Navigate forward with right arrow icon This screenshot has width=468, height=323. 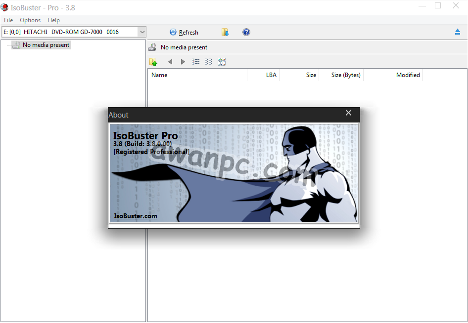click(x=183, y=62)
